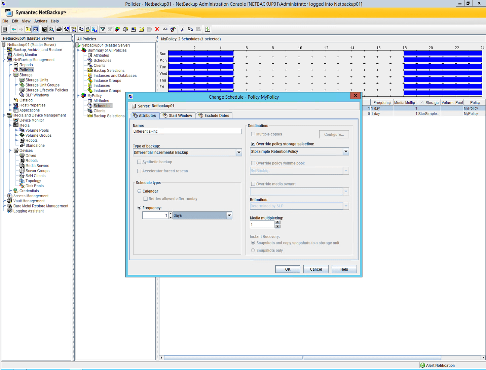Image resolution: width=486 pixels, height=370 pixels.
Task: Select the Backup, Archive, and Restore node
Action: click(38, 49)
